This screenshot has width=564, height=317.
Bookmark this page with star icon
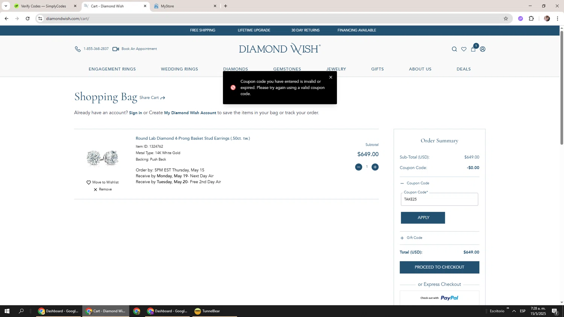tap(506, 18)
